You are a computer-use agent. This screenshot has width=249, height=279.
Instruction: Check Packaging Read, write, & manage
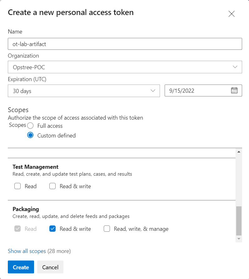point(107,229)
